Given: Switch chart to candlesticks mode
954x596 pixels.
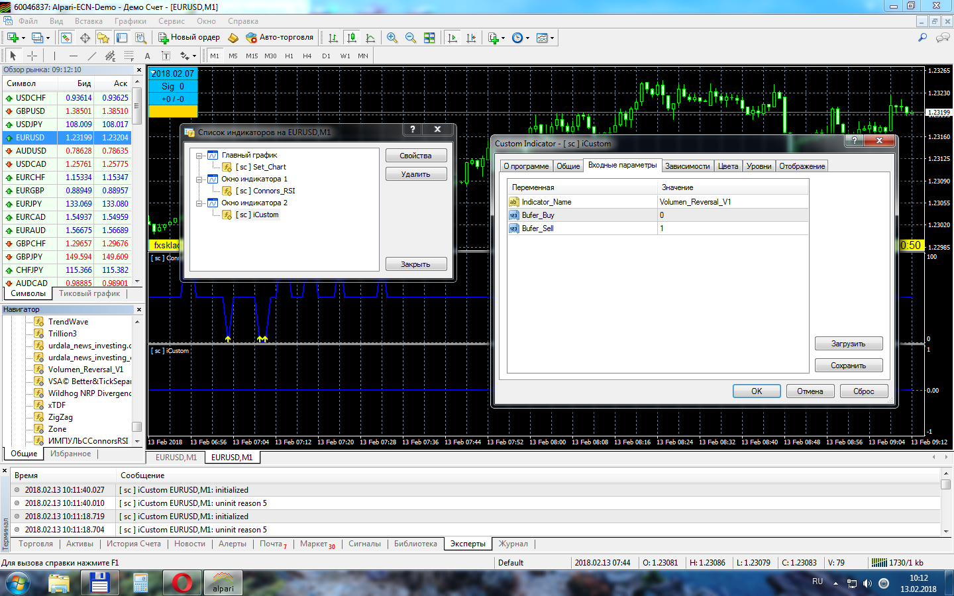Looking at the screenshot, I should tap(352, 38).
